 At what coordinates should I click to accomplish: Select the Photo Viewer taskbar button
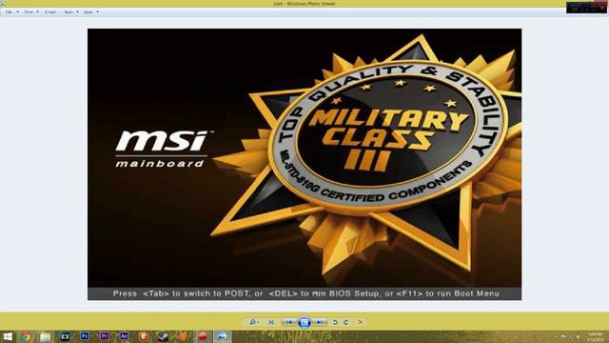[222, 336]
